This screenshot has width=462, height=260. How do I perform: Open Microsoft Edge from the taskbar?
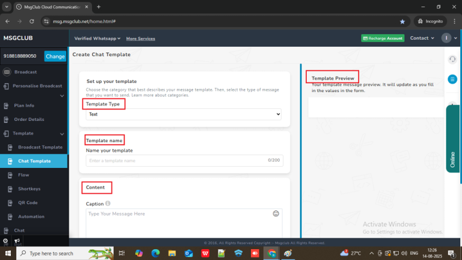point(155,253)
